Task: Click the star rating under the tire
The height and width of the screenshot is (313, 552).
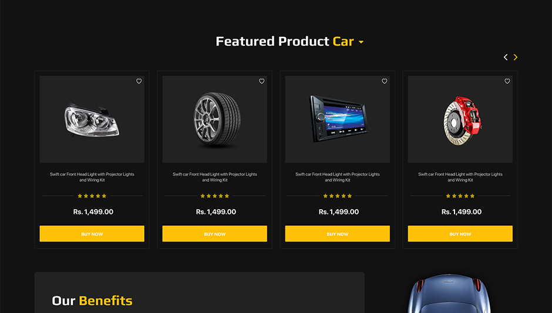Action: point(215,196)
